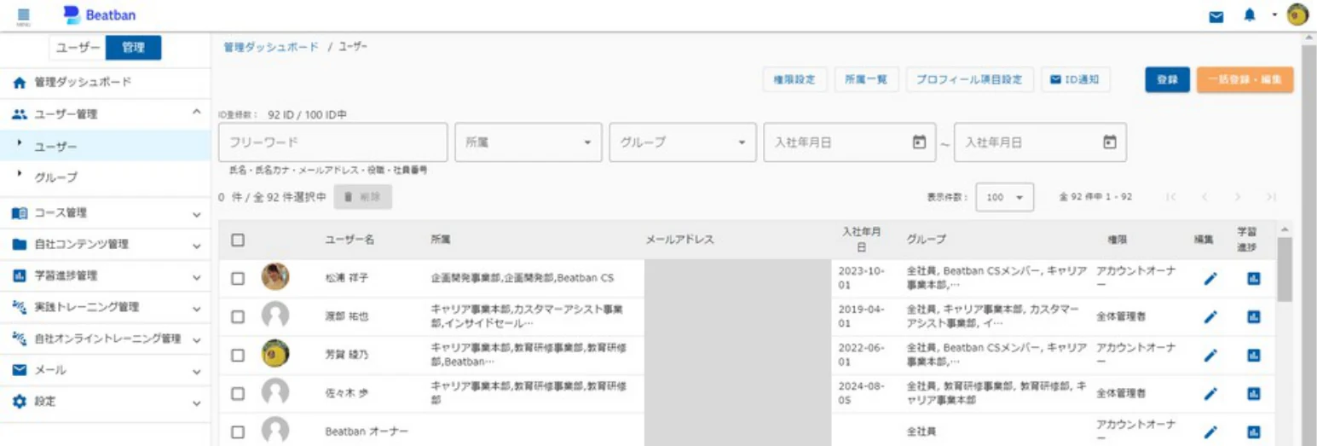Open calendar icon of first 入社年月日 field
1317x446 pixels.
point(919,143)
